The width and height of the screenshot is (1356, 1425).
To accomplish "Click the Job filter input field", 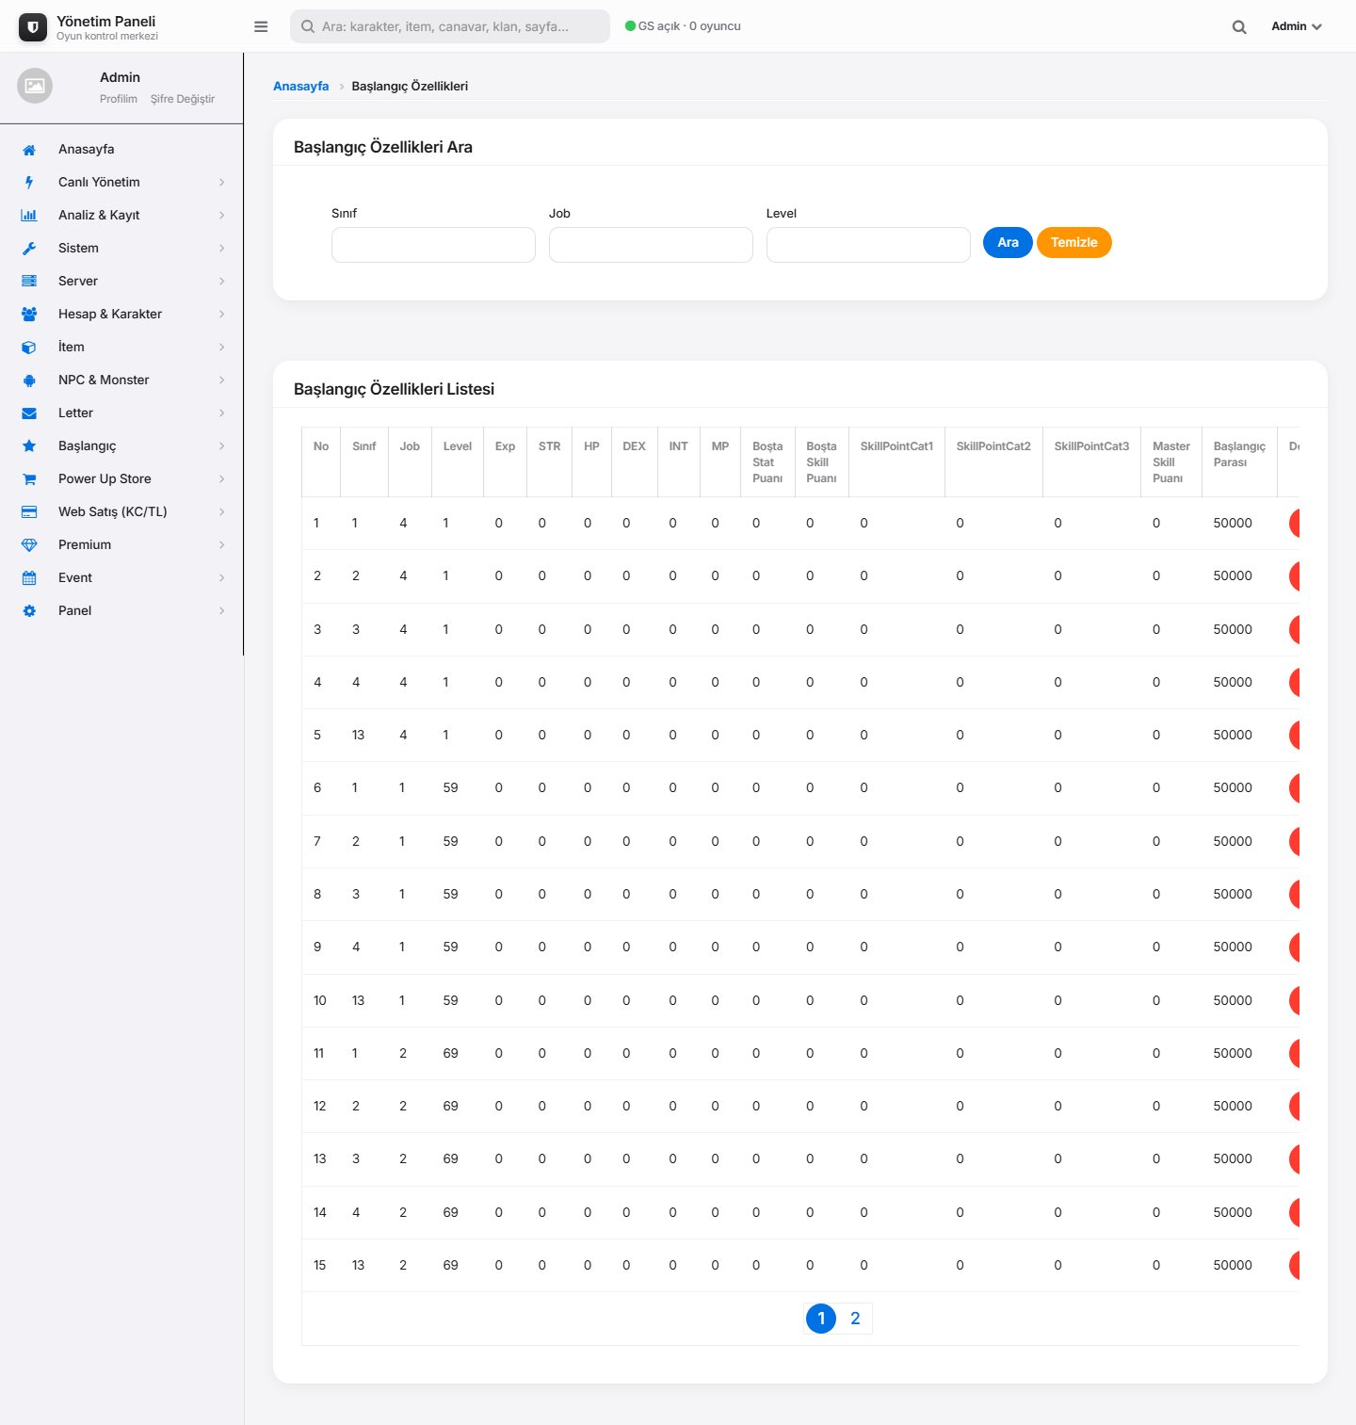I will (651, 245).
